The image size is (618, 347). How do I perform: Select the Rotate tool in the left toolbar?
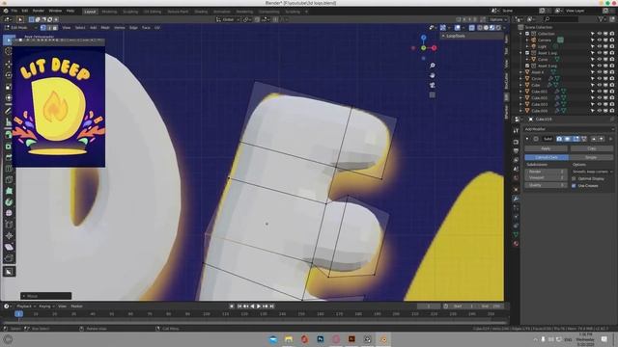click(9, 75)
